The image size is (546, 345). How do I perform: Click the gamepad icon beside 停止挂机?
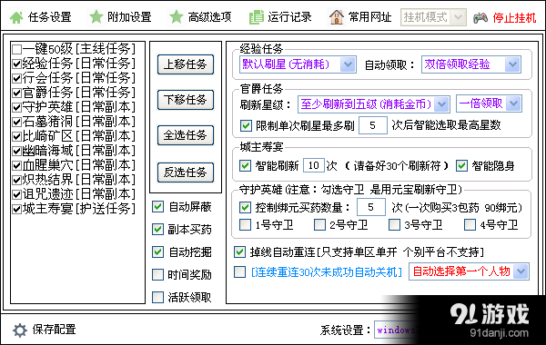tap(480, 18)
